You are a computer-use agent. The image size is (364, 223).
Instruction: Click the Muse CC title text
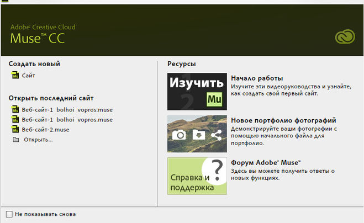click(x=38, y=38)
